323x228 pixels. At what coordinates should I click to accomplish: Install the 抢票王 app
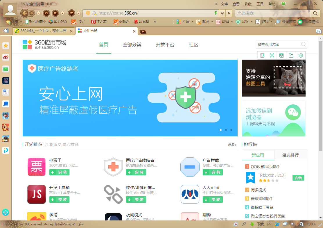(x=59, y=172)
